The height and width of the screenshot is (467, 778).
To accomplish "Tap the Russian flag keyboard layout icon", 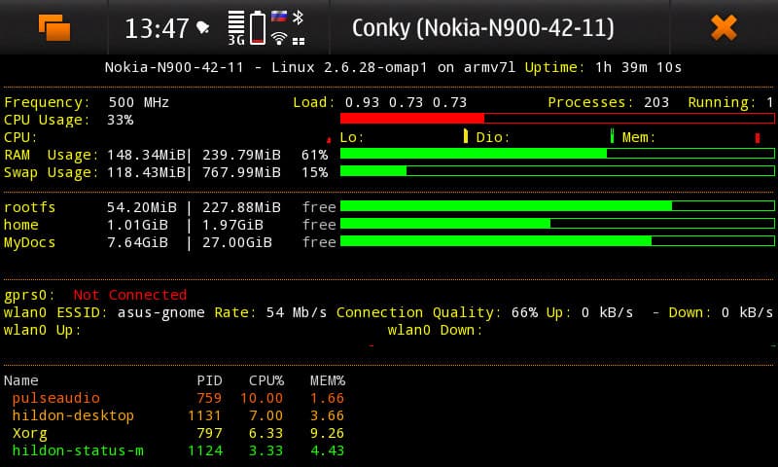I will coord(279,17).
